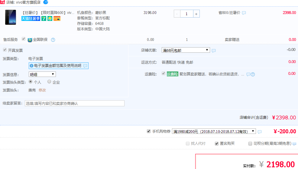The image size is (298, 169).
Task: Select 企业 invoice header type
Action: (49, 81)
